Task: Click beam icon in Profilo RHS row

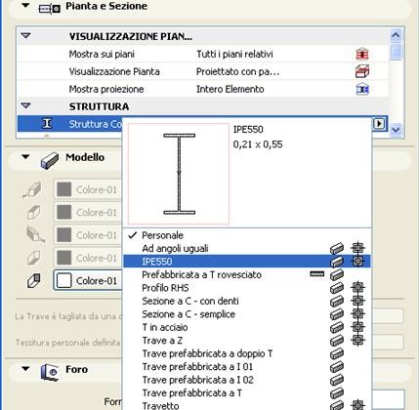Action: coord(337,288)
